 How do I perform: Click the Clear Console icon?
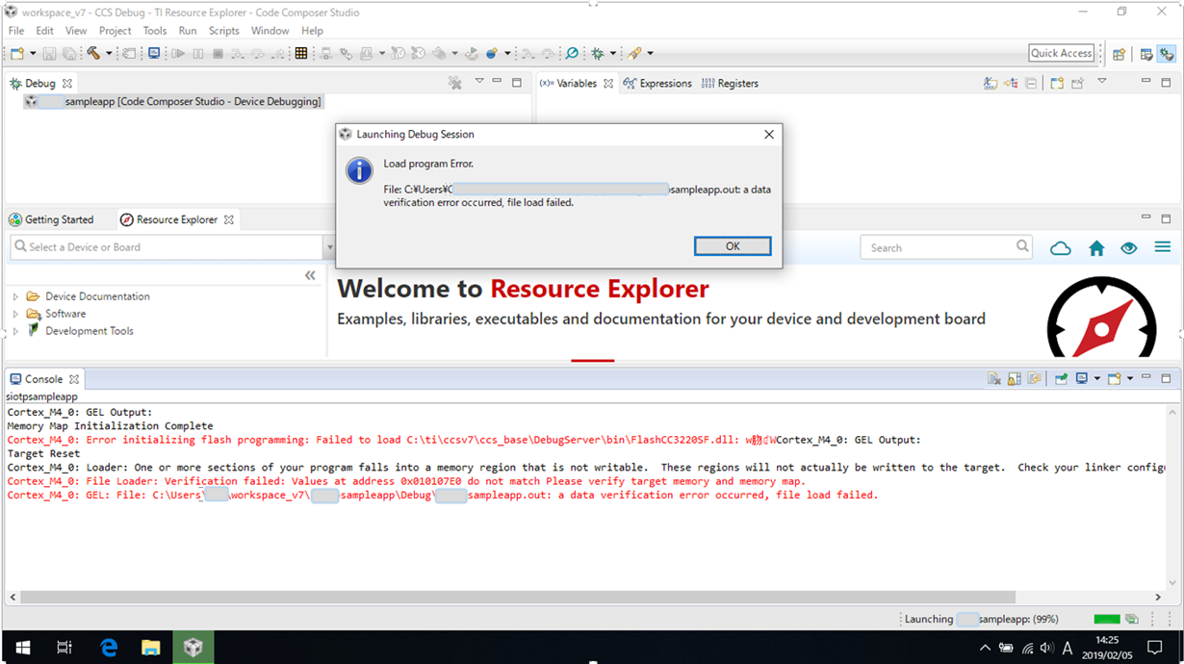pos(994,379)
